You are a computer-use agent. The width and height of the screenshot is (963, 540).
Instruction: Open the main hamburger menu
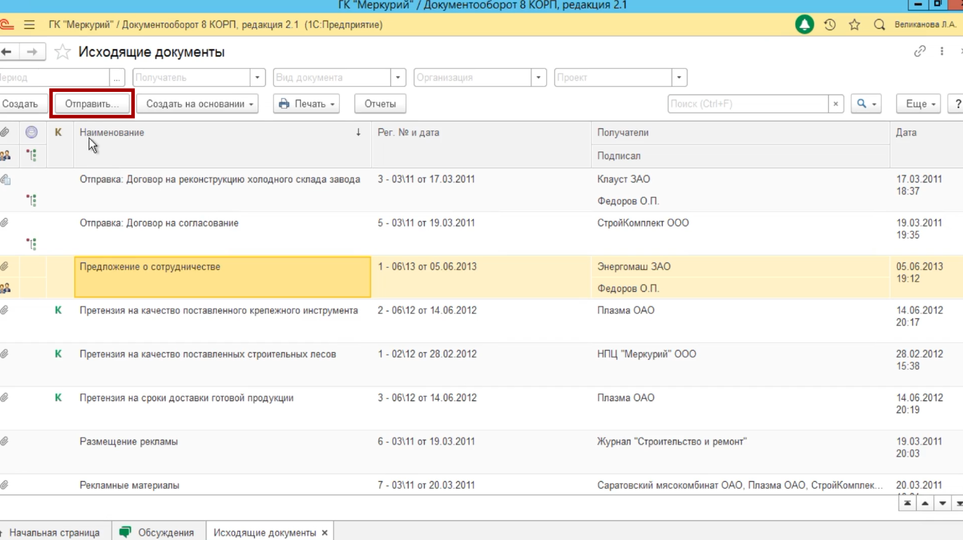(29, 25)
